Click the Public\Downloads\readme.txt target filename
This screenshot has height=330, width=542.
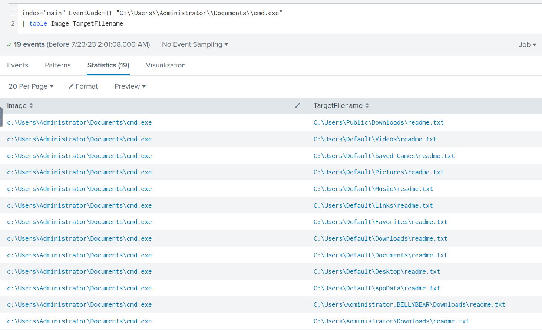378,123
